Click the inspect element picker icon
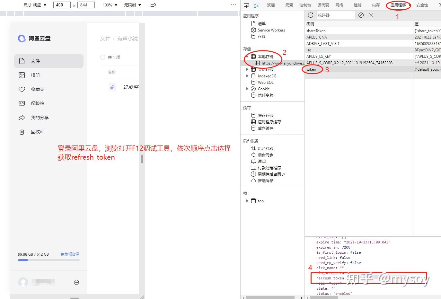 pos(246,5)
